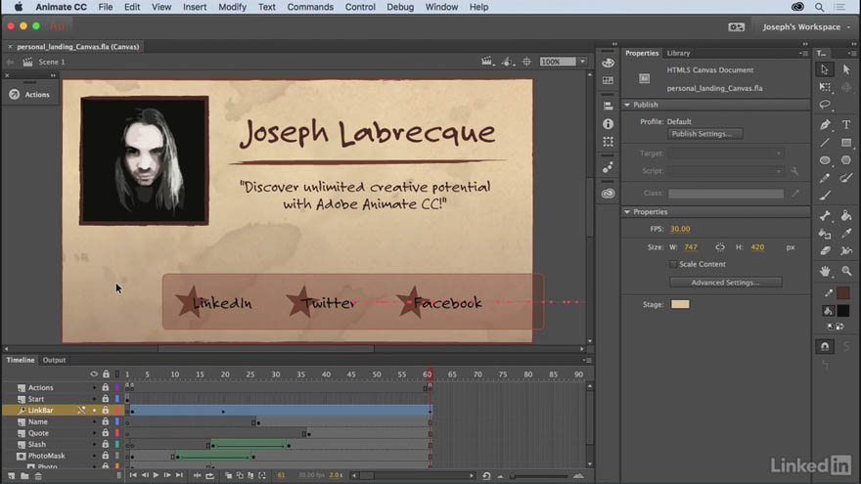Select the Ink Bottle tool
This screenshot has height=484, width=861.
(x=825, y=234)
